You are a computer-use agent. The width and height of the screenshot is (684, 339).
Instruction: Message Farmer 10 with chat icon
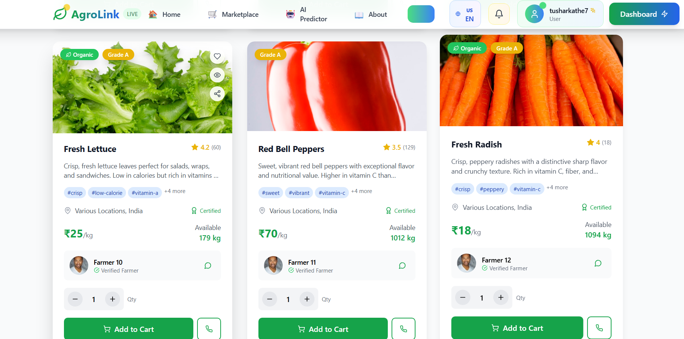pyautogui.click(x=208, y=265)
